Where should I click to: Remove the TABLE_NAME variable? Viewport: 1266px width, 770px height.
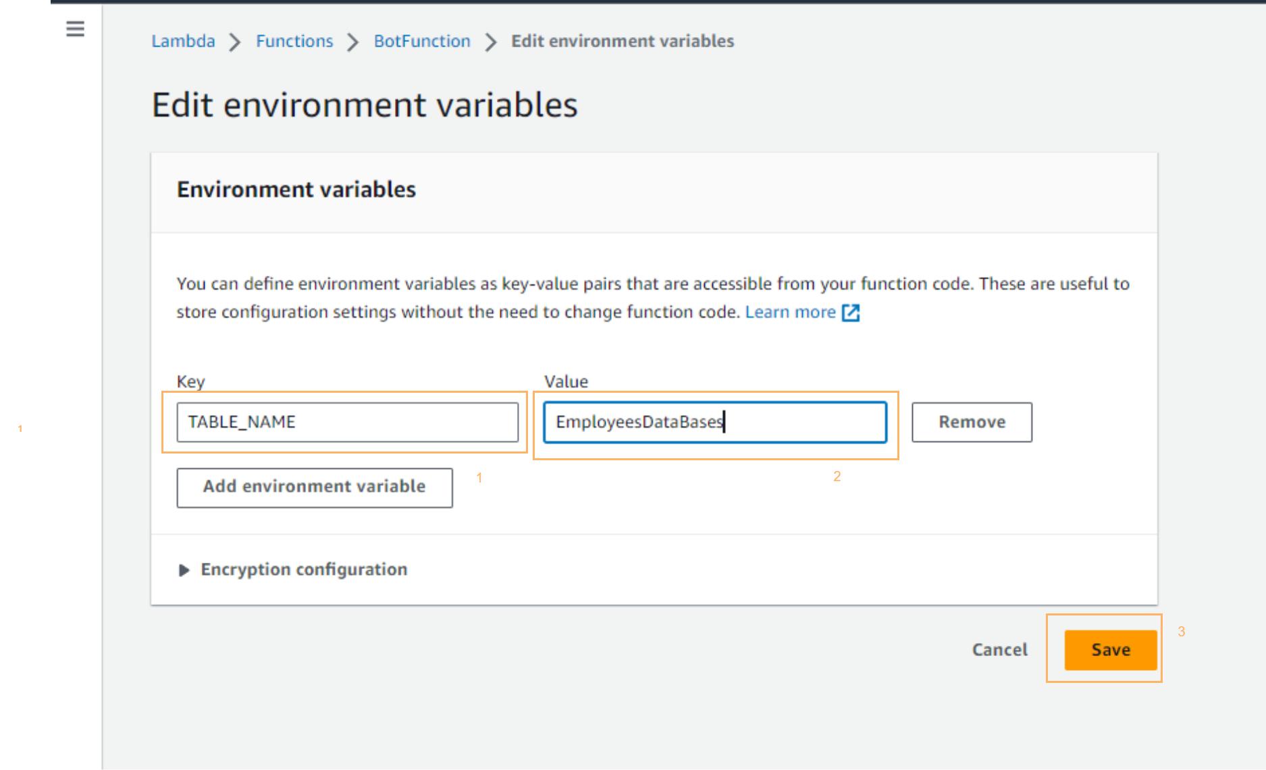click(972, 422)
